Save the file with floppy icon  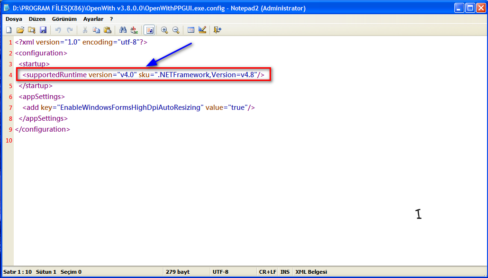[43, 30]
